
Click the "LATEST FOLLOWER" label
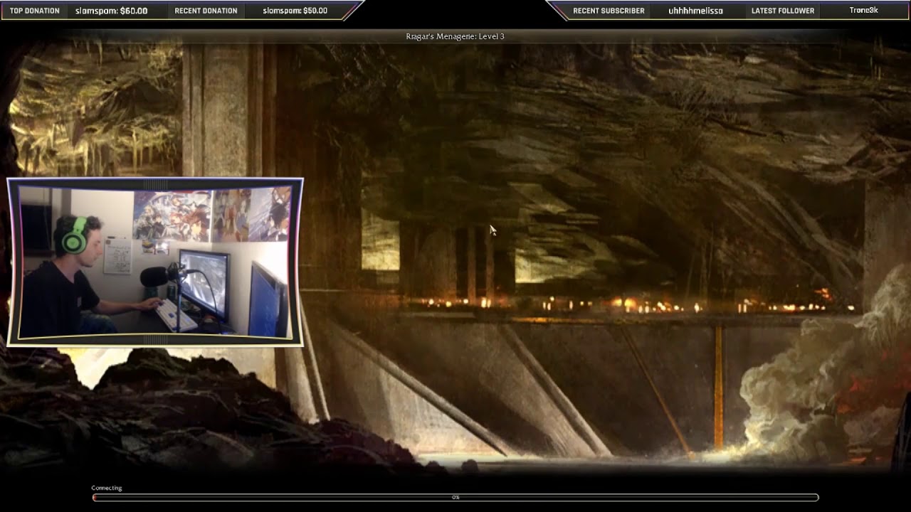(x=783, y=11)
